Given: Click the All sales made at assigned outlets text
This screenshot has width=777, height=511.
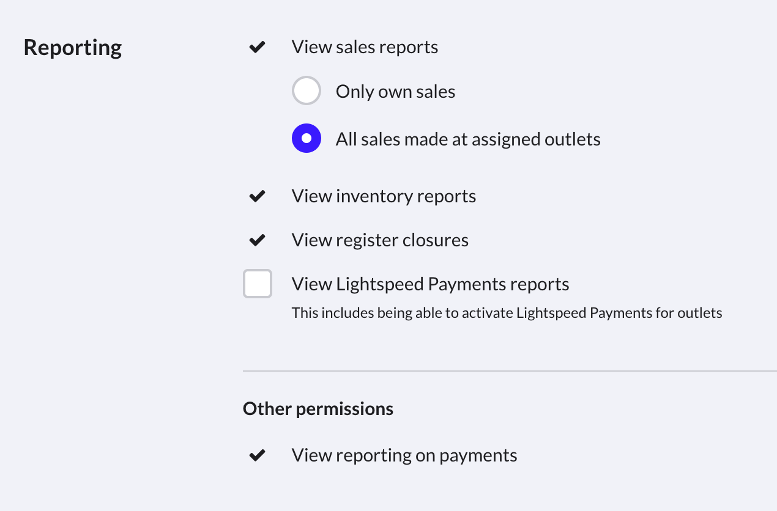Looking at the screenshot, I should (468, 139).
